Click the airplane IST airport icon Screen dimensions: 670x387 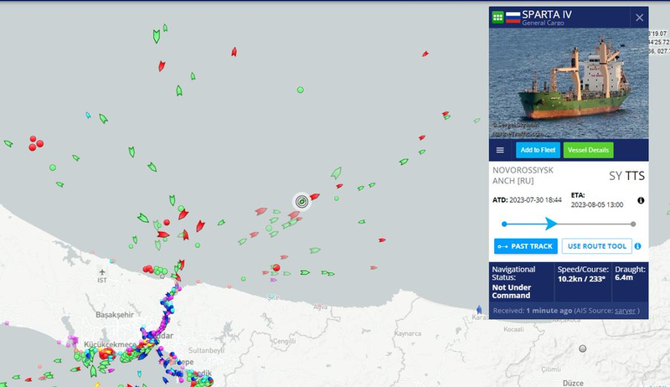[101, 272]
